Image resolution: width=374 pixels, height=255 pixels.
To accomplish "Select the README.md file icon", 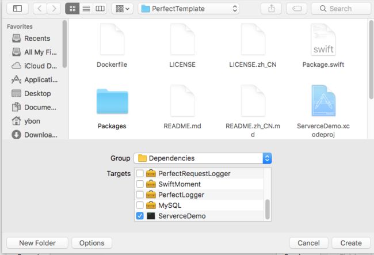I will [182, 101].
